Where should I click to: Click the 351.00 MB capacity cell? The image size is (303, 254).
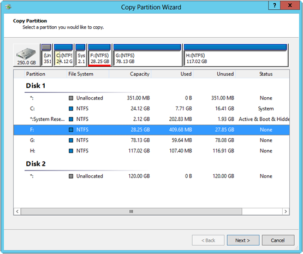pyautogui.click(x=138, y=98)
